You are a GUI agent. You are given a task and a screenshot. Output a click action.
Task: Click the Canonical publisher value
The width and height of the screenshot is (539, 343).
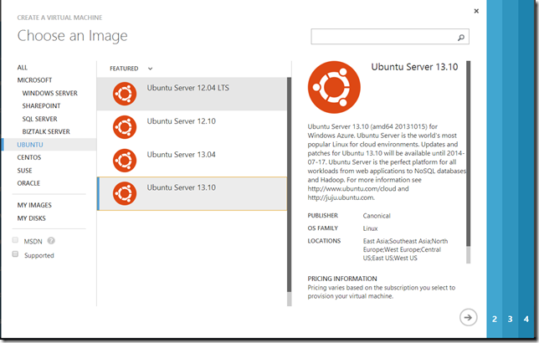377,216
